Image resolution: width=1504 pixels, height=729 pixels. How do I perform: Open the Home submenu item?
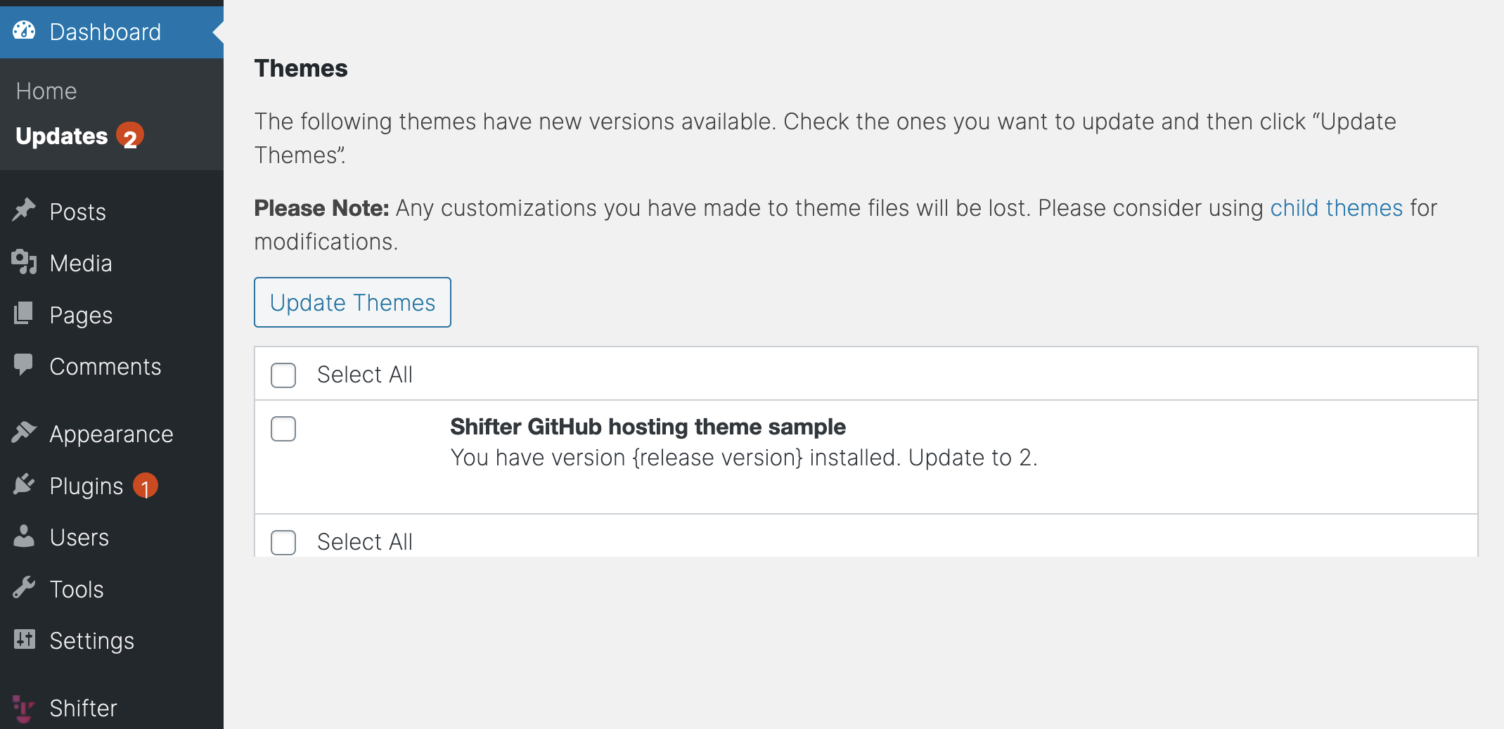click(x=46, y=91)
